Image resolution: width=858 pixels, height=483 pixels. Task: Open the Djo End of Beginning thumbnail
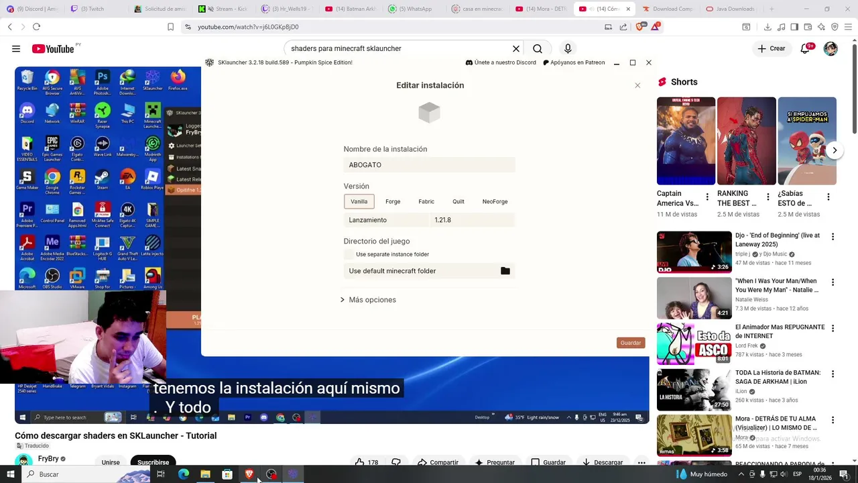point(694,252)
